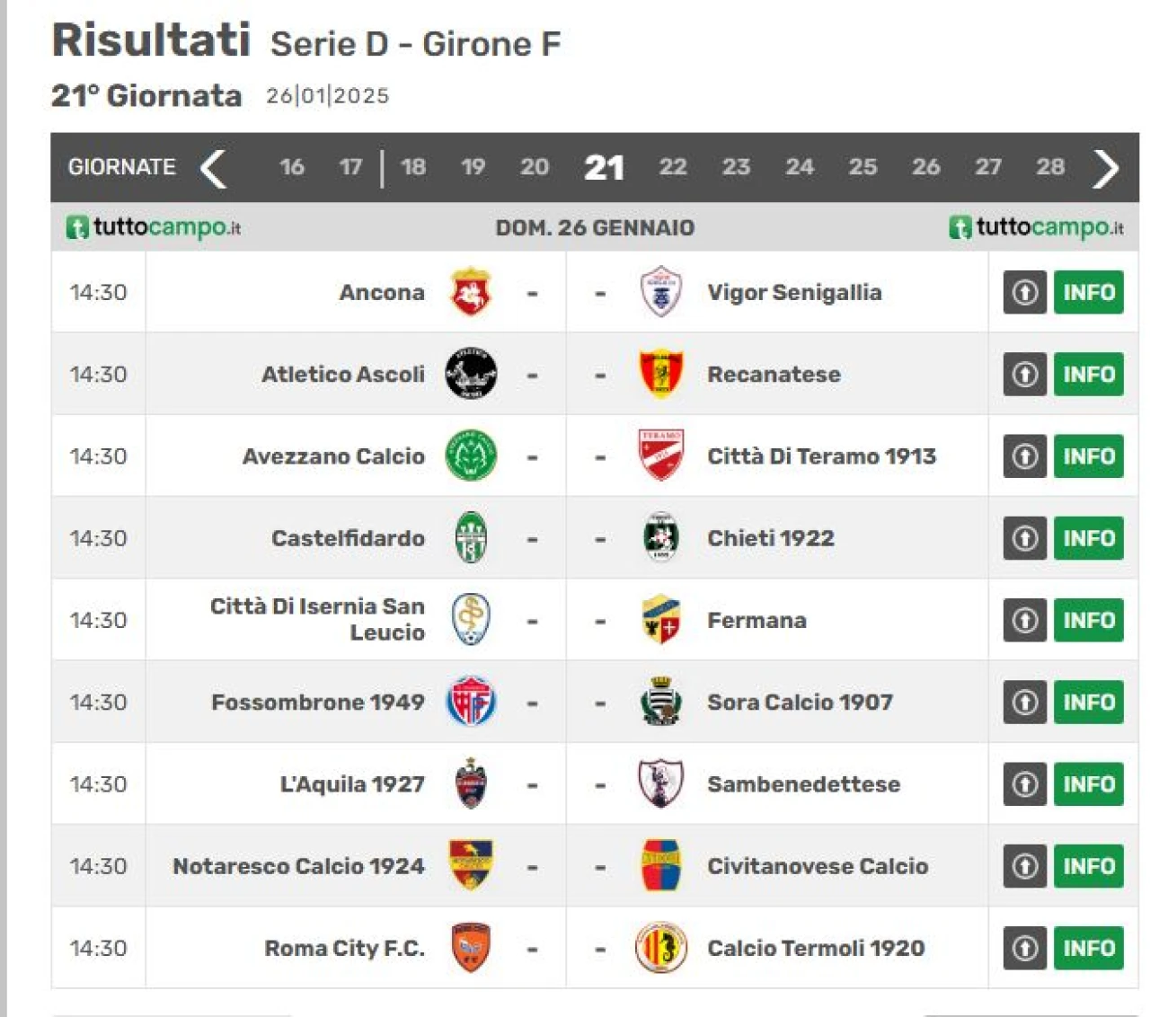Click the Calcio Termoli 1920 crest
This screenshot has width=1150, height=1017.
[661, 948]
